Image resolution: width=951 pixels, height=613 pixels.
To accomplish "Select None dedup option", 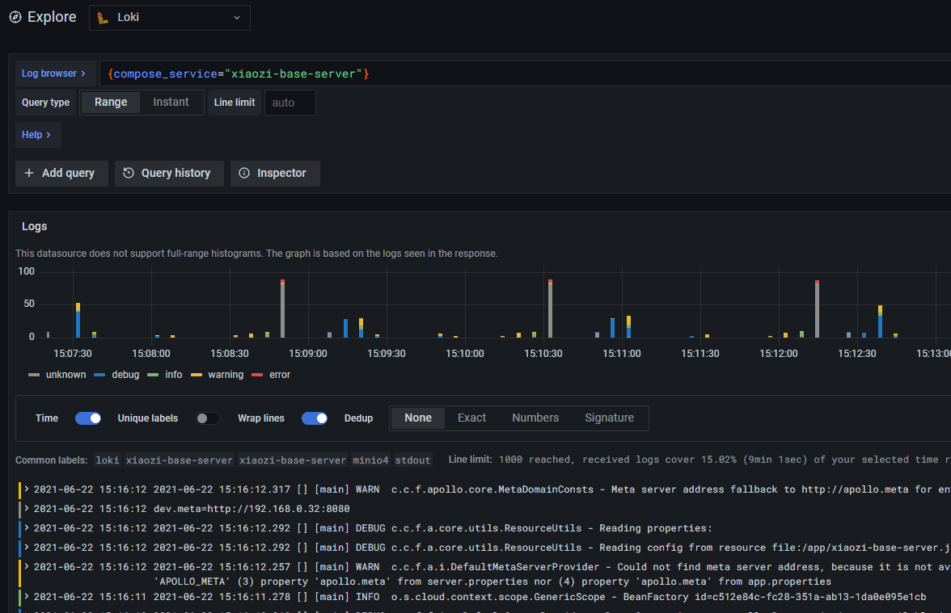I will 418,418.
